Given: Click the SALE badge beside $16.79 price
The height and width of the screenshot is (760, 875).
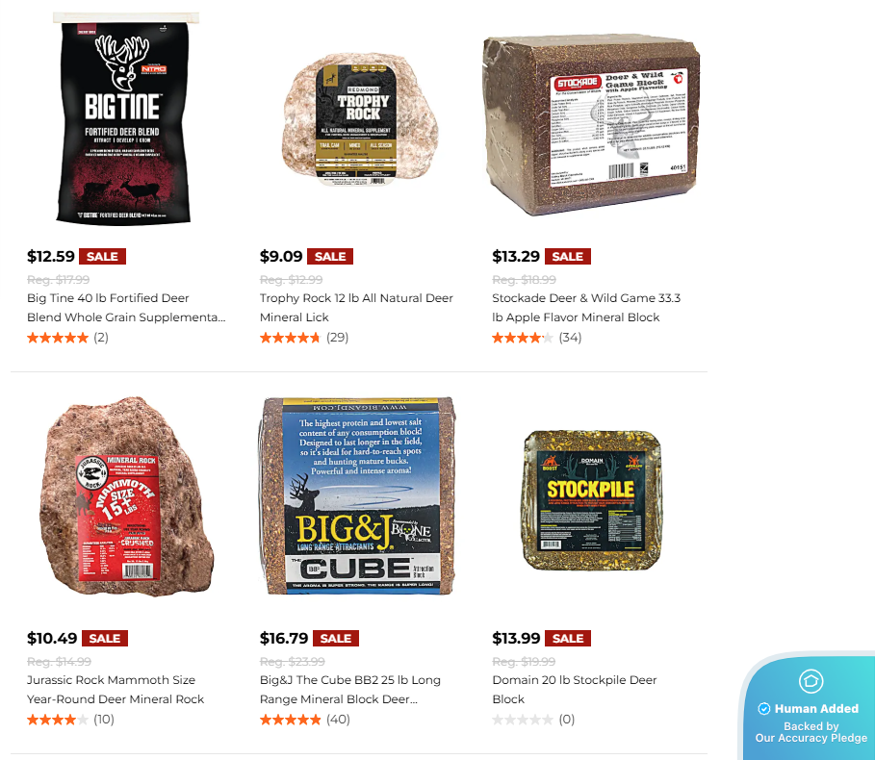Looking at the screenshot, I should coord(335,639).
